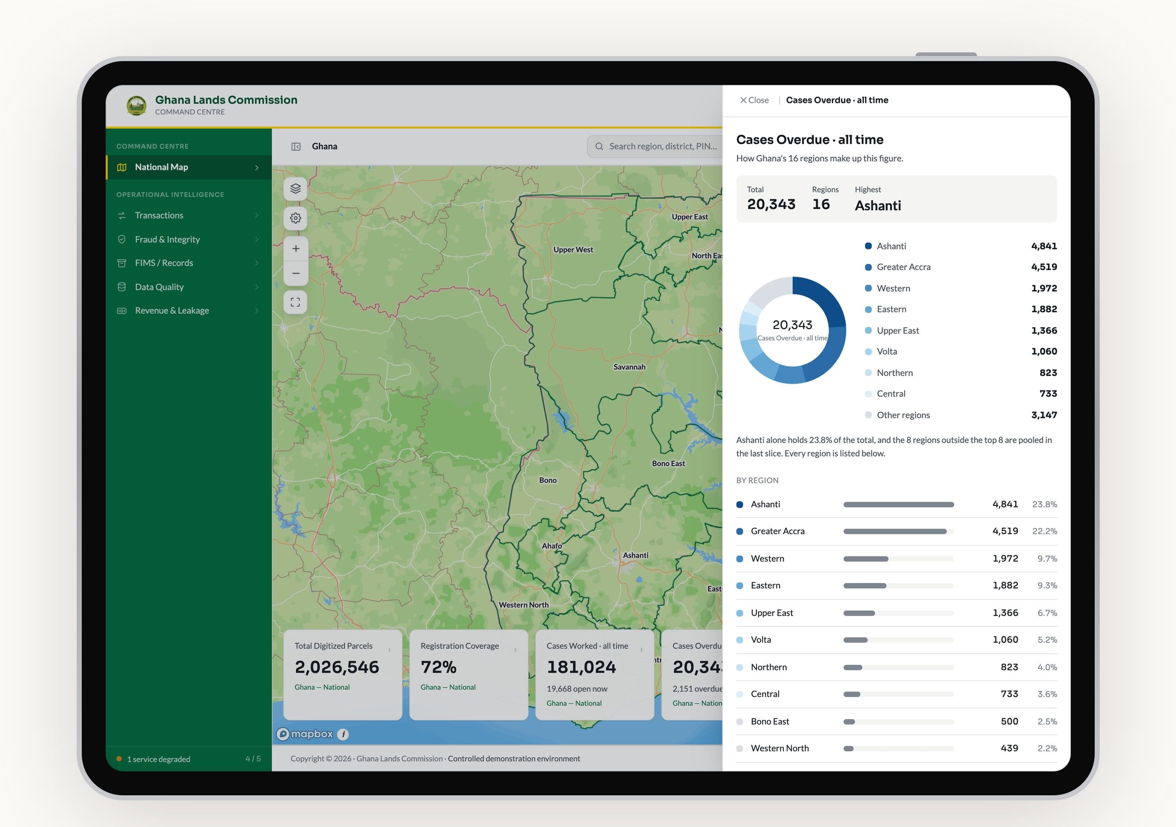Viewport: 1176px width, 827px height.
Task: Expand Total Digitized Parcels card chevron
Action: coord(389,650)
